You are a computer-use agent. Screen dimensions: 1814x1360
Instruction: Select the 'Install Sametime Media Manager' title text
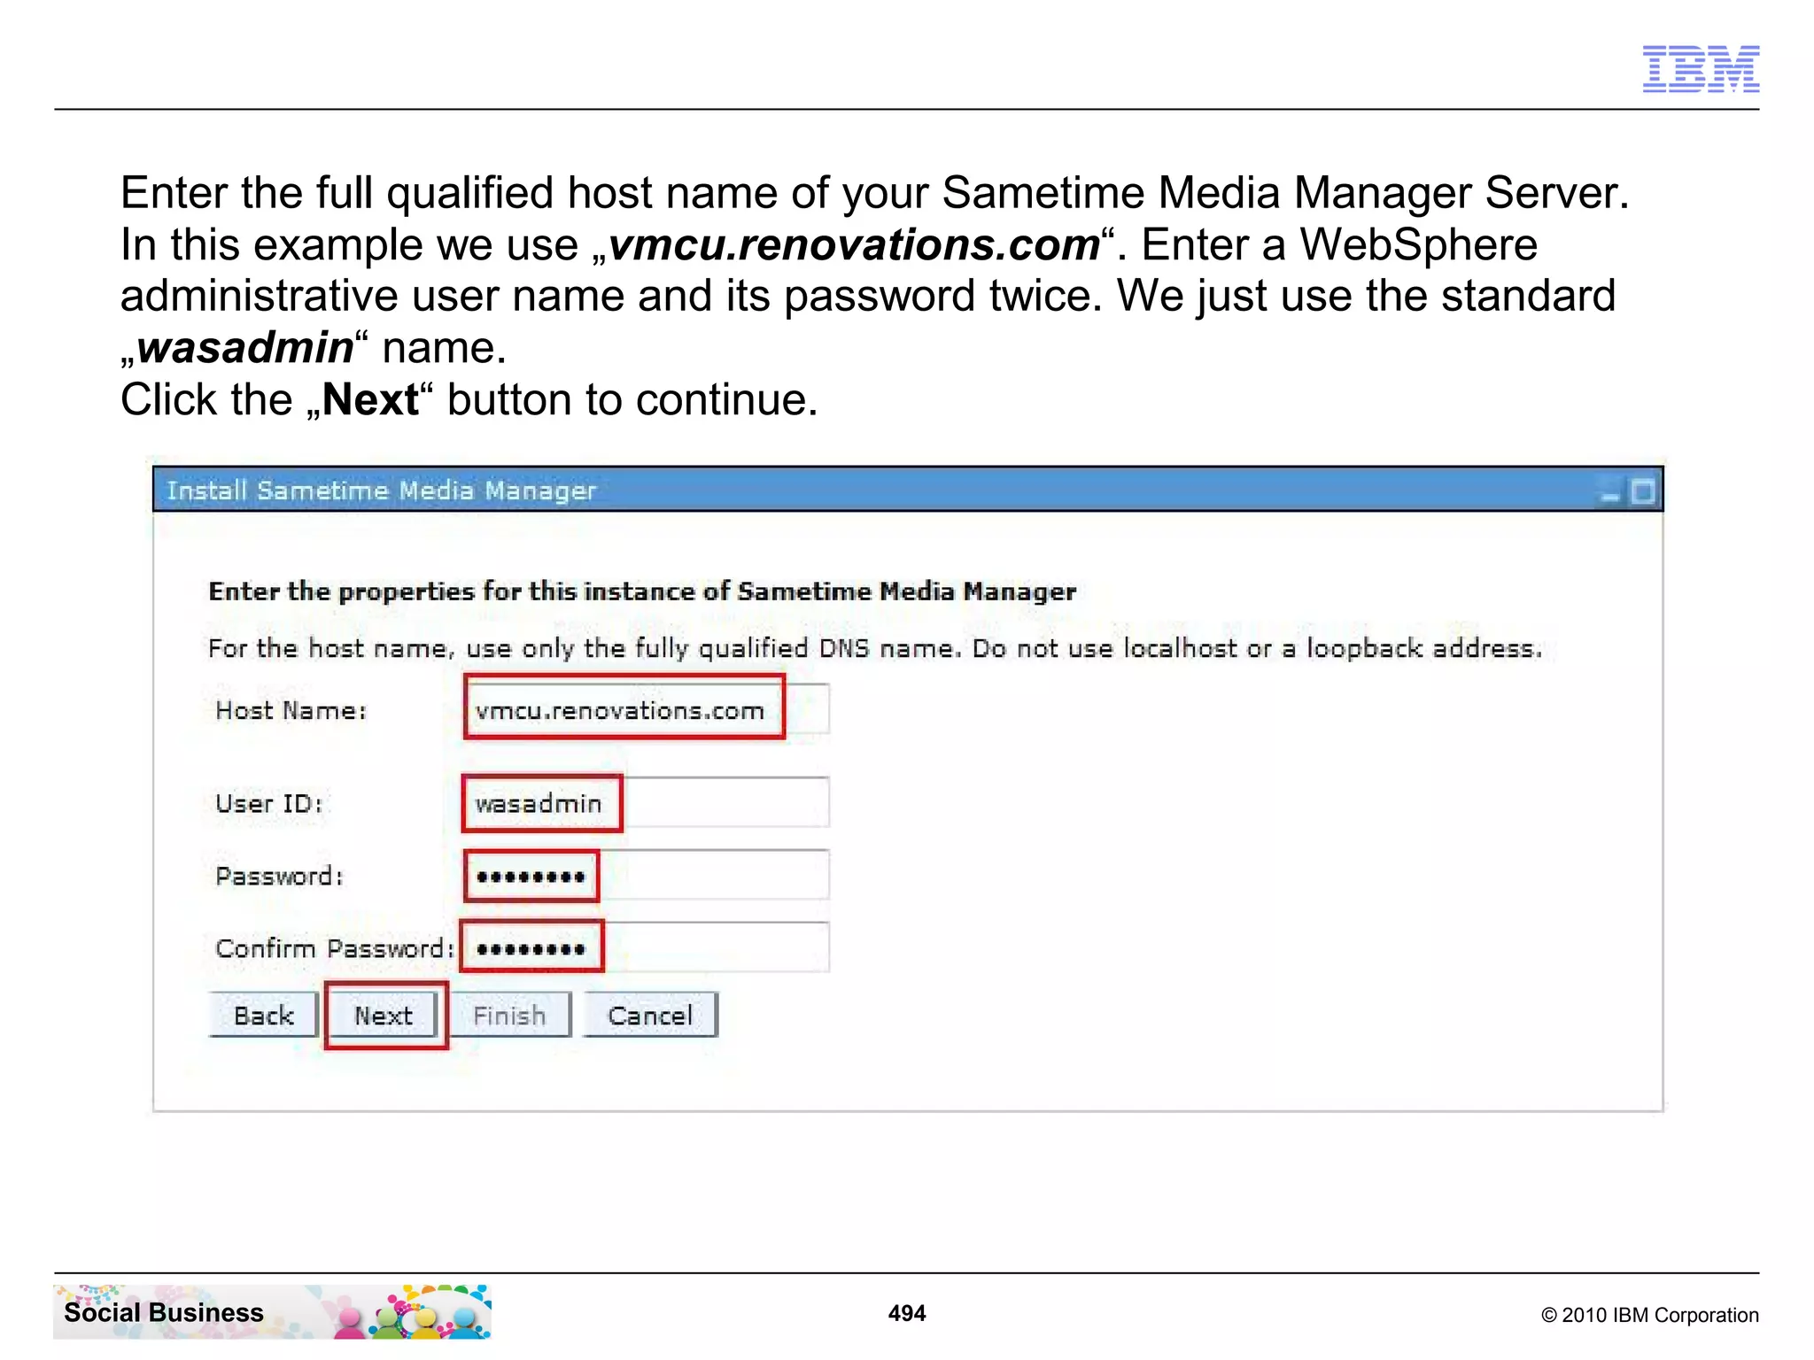[x=382, y=491]
